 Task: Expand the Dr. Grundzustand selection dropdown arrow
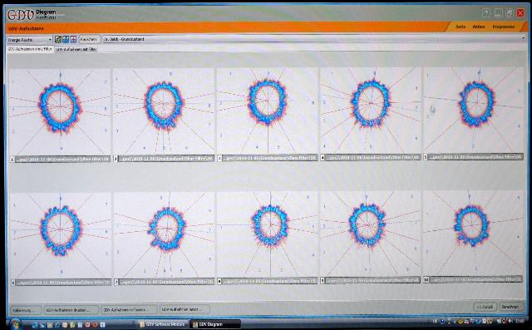tap(523, 39)
